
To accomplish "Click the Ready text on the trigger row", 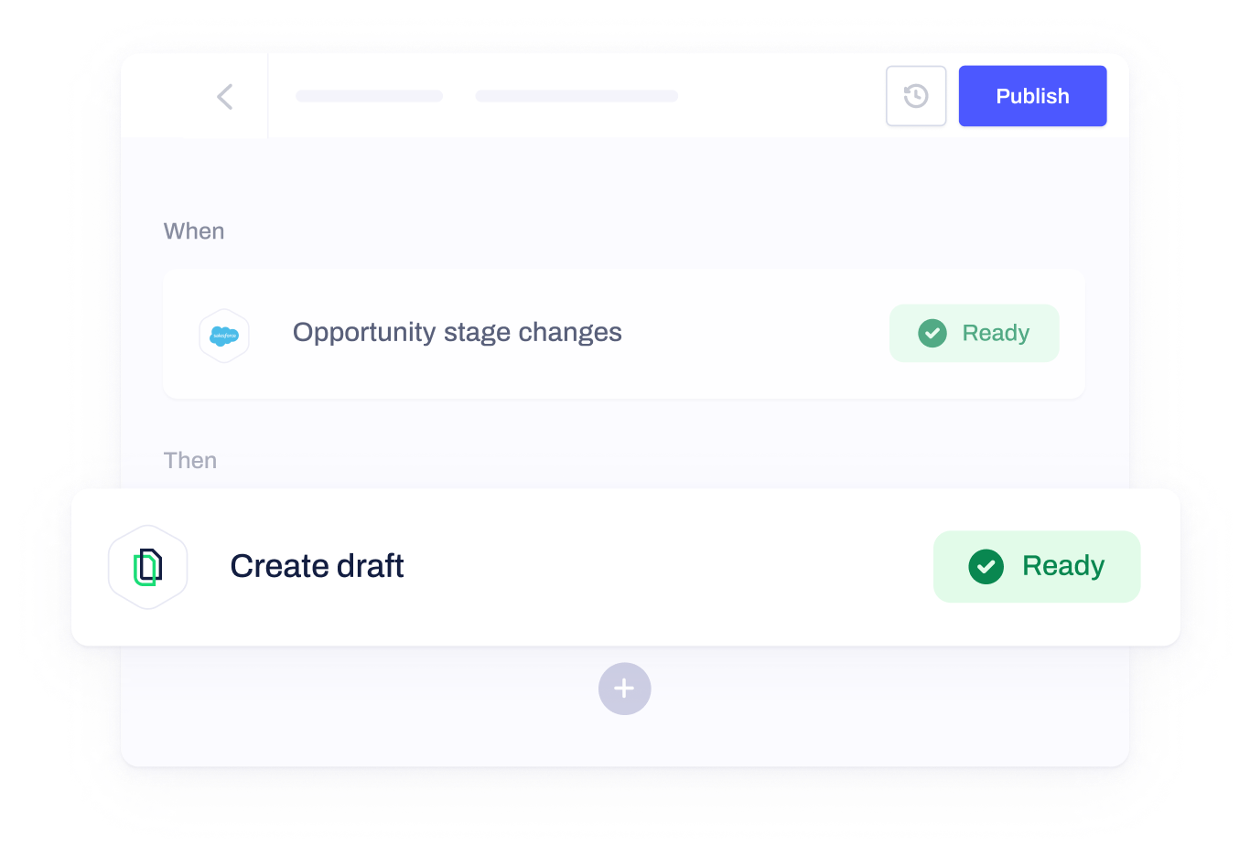I will tap(996, 333).
